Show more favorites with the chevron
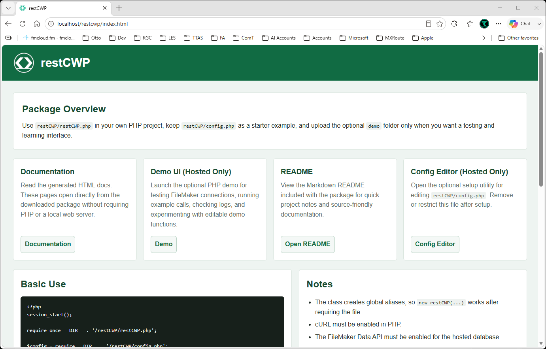Viewport: 546px width, 349px height. click(x=484, y=38)
